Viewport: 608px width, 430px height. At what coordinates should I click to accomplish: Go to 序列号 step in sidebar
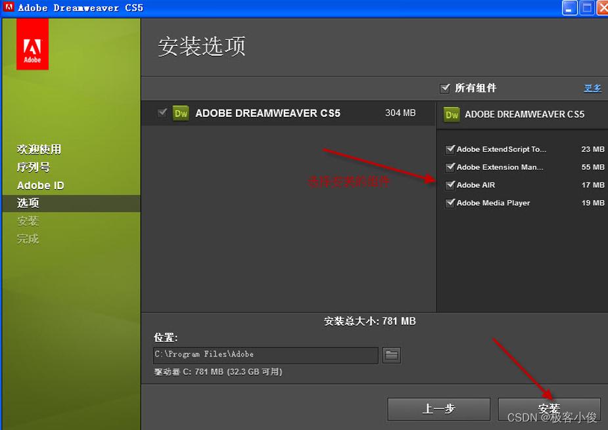click(34, 167)
